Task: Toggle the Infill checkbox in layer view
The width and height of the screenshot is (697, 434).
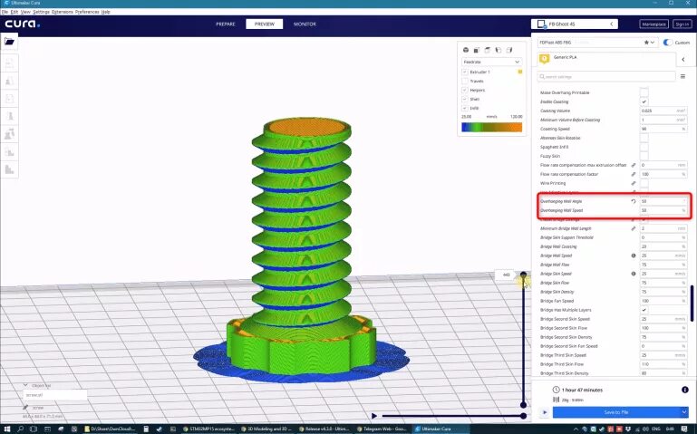Action: coord(465,108)
